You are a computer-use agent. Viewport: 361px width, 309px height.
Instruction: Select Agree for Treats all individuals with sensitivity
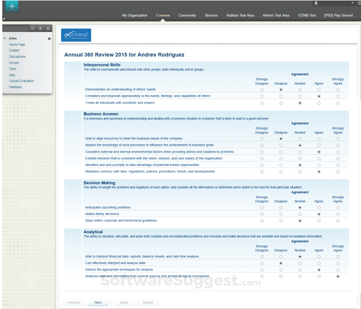[319, 103]
